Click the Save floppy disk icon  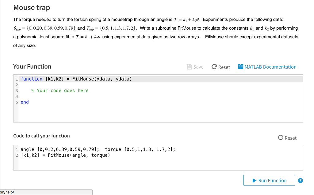click(189, 67)
